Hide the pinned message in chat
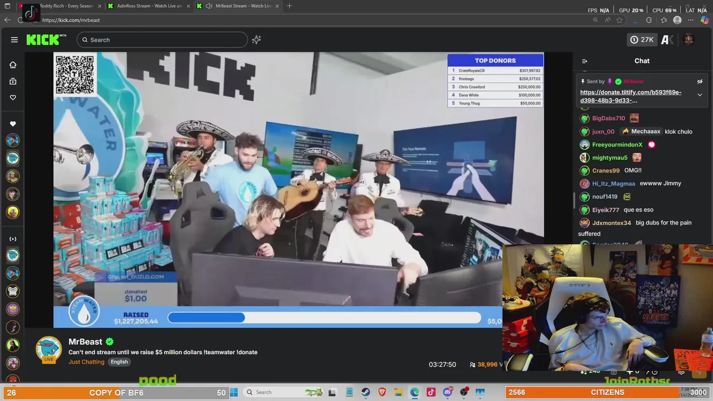This screenshot has width=713, height=401. tap(700, 81)
